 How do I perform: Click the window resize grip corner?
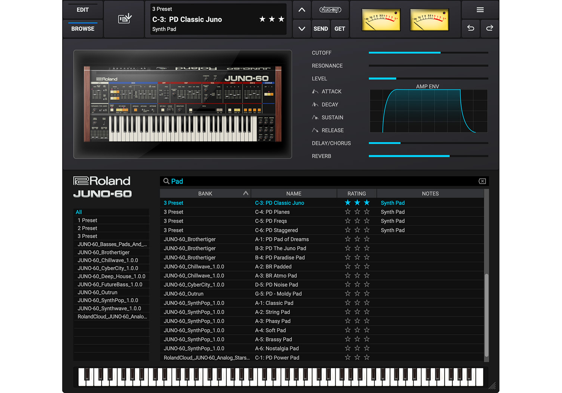492,386
